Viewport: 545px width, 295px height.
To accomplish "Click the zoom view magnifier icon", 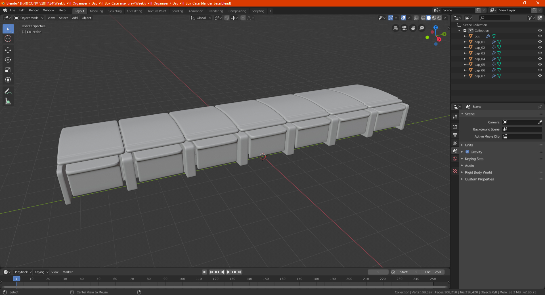I will coord(422,28).
